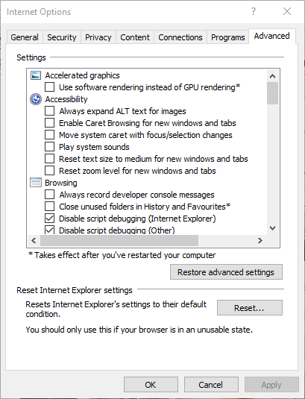Click the Reset... button
The width and height of the screenshot is (305, 399).
pyautogui.click(x=250, y=308)
